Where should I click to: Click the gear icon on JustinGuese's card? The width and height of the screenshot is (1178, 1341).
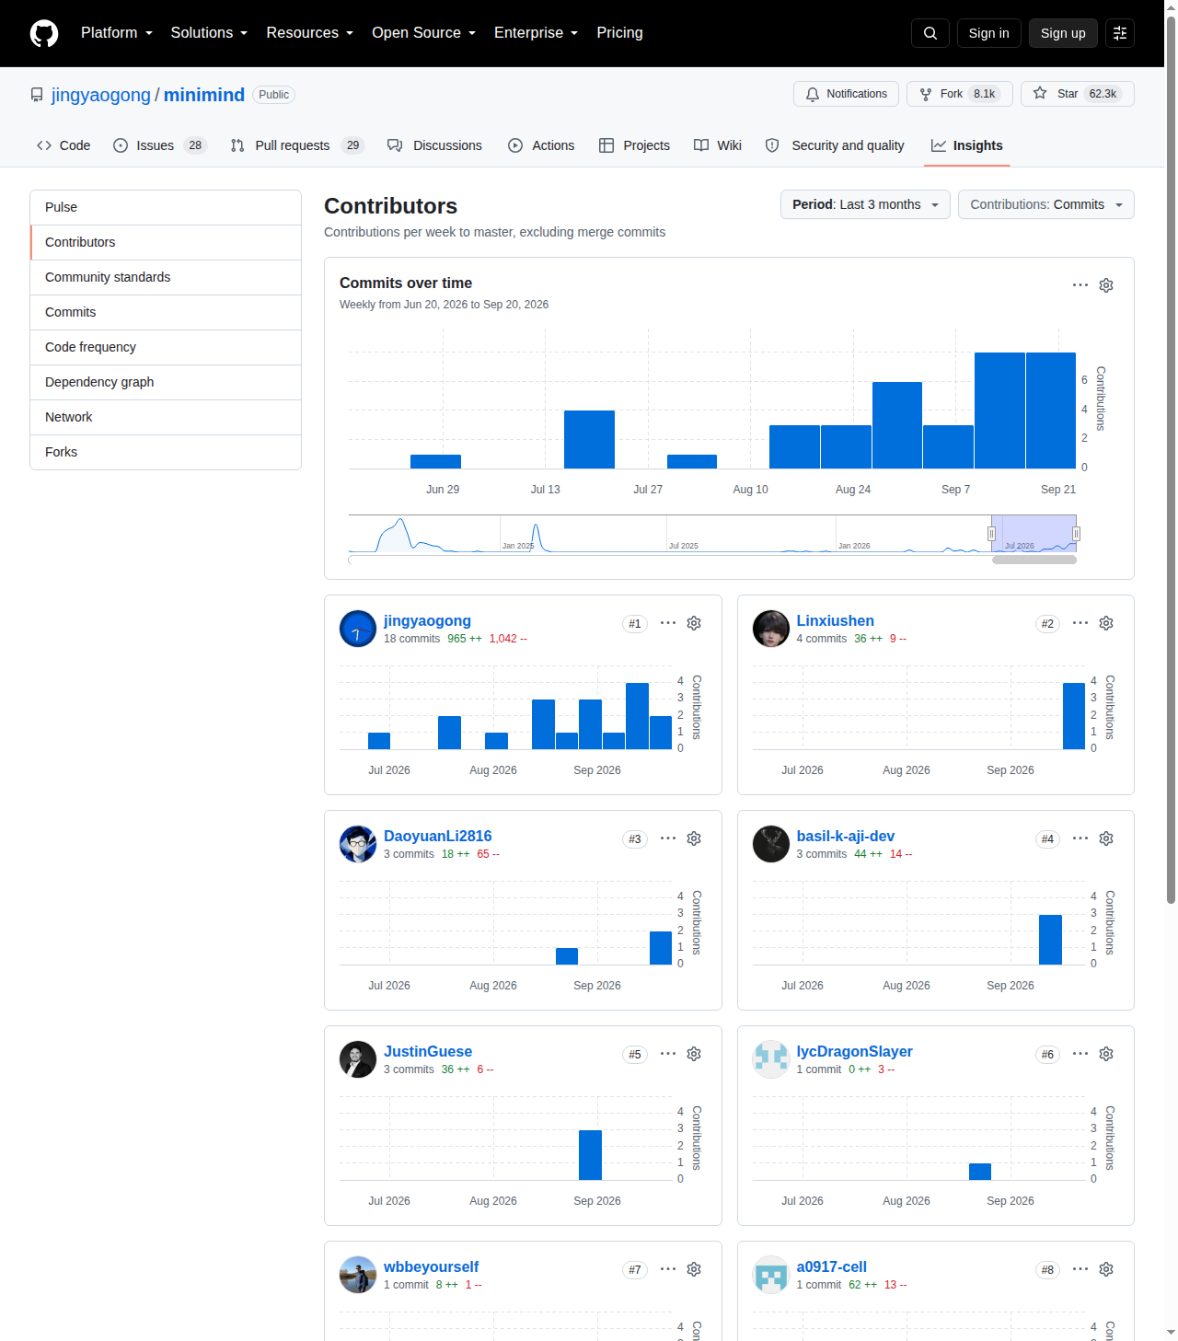point(694,1054)
